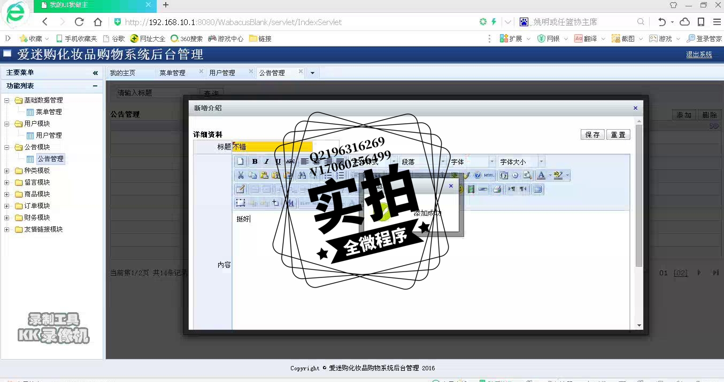
Task: Set left-to-right text direction
Action: point(512,189)
